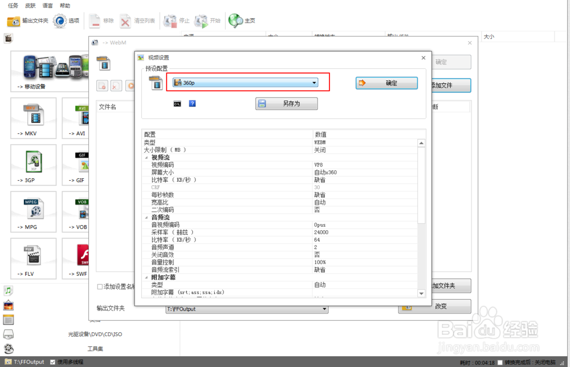Click the 改变 button in WebM window
570x367 pixels.
(435, 307)
